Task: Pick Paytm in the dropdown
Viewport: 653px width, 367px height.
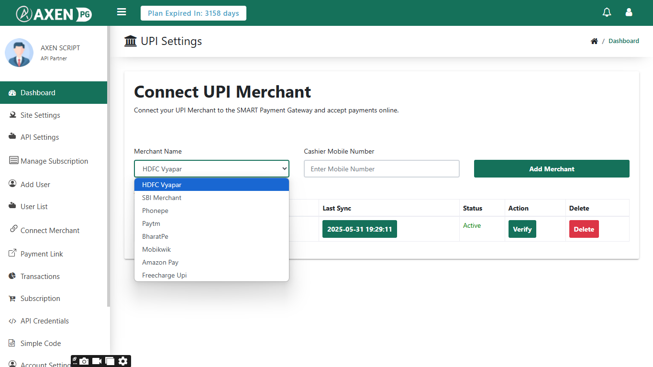Action: point(211,223)
